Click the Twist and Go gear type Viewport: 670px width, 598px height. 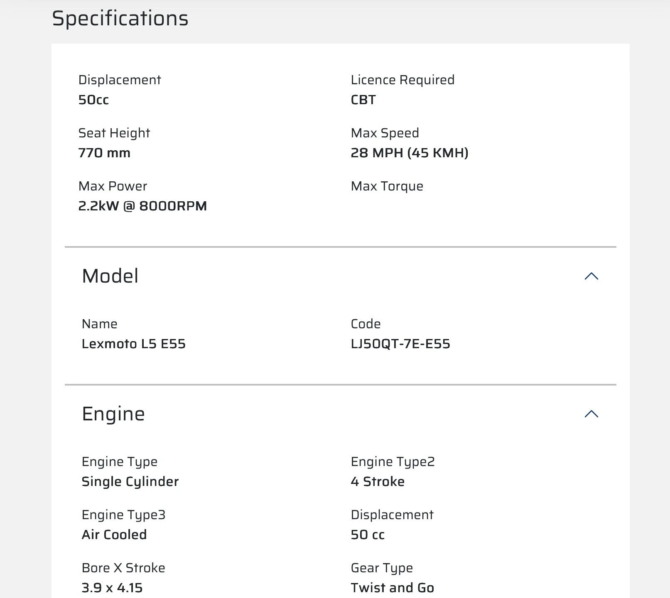[x=392, y=588]
